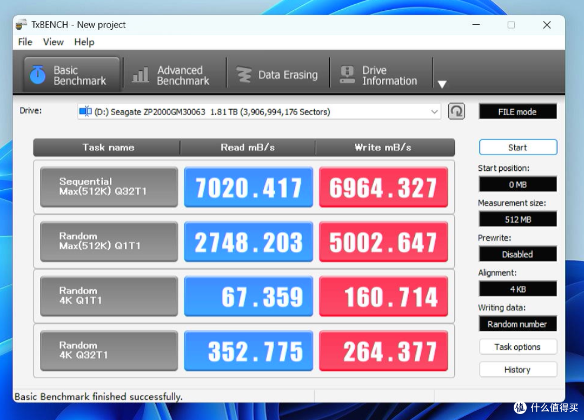Open the Data Erasing tab
584x420 pixels.
[277, 75]
